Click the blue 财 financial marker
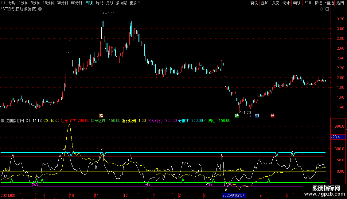The height and width of the screenshot is (199, 347). 257,116
